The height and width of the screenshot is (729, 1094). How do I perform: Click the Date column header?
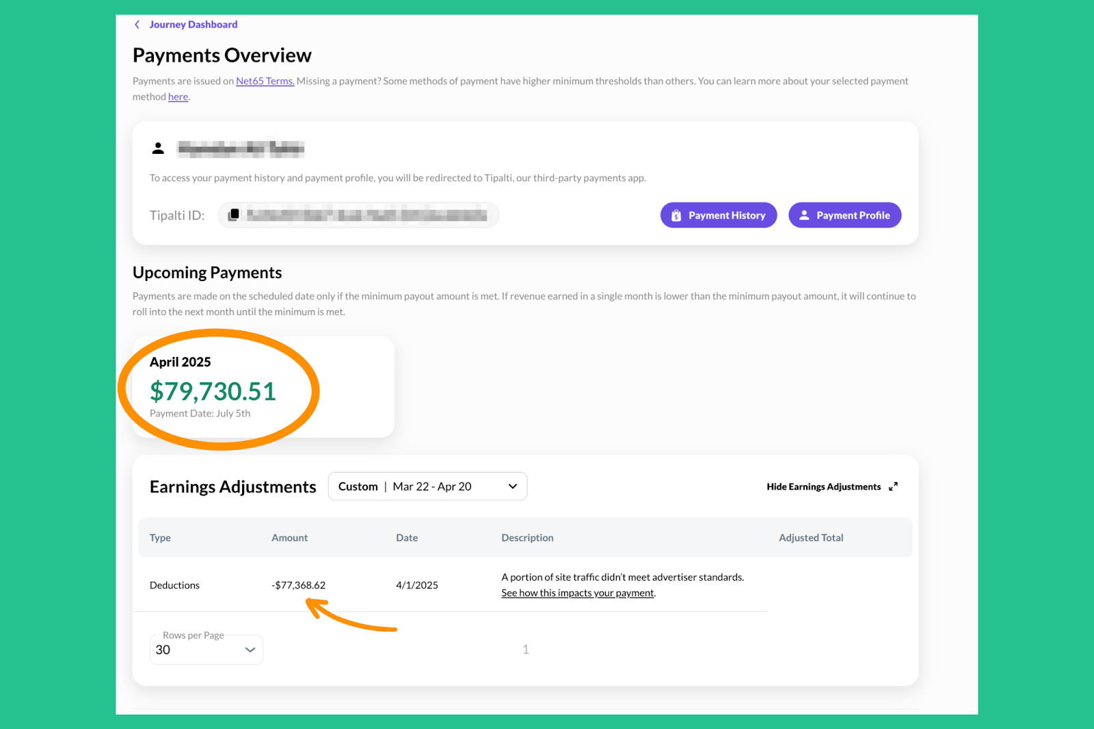(407, 538)
